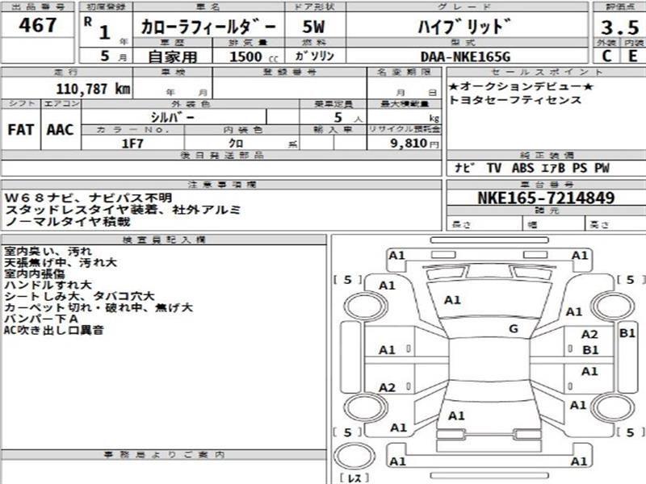The height and width of the screenshot is (484, 646).
Task: Click the note ノーマルタイヤ積載
Action: point(68,221)
